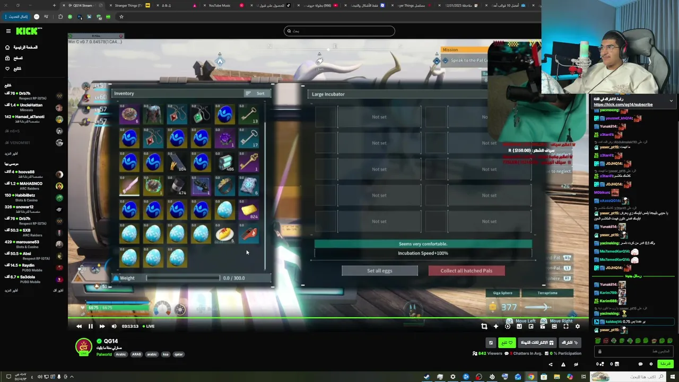Image resolution: width=679 pixels, height=382 pixels.
Task: Open hoova88 recommended channel
Action: coord(34,174)
